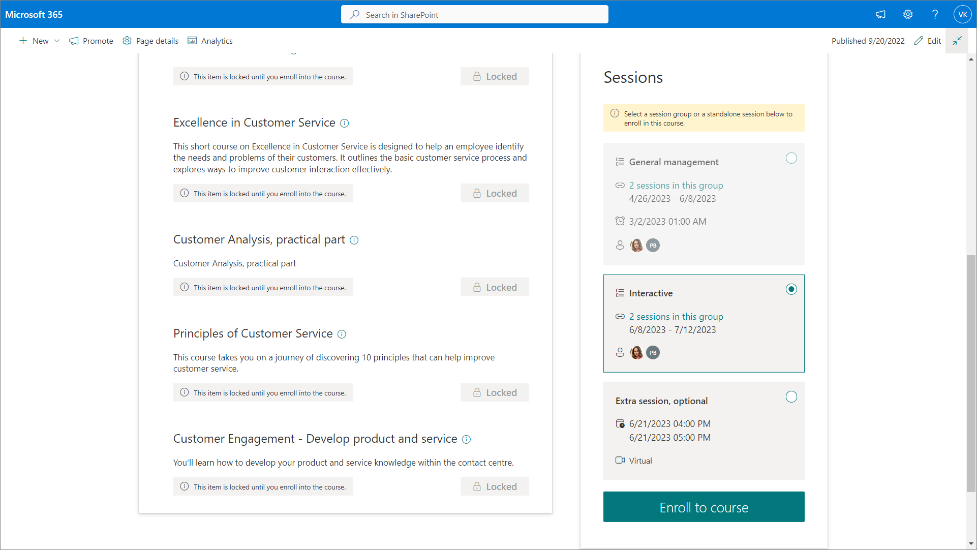
Task: Open the settings gear in the Microsoft 365 header
Action: (x=908, y=14)
